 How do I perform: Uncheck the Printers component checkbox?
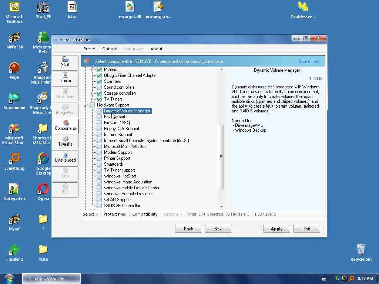click(99, 70)
